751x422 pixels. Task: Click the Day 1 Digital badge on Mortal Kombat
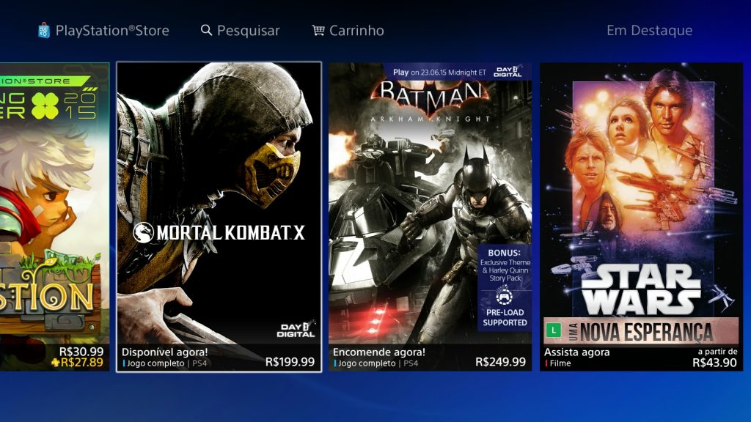point(296,330)
